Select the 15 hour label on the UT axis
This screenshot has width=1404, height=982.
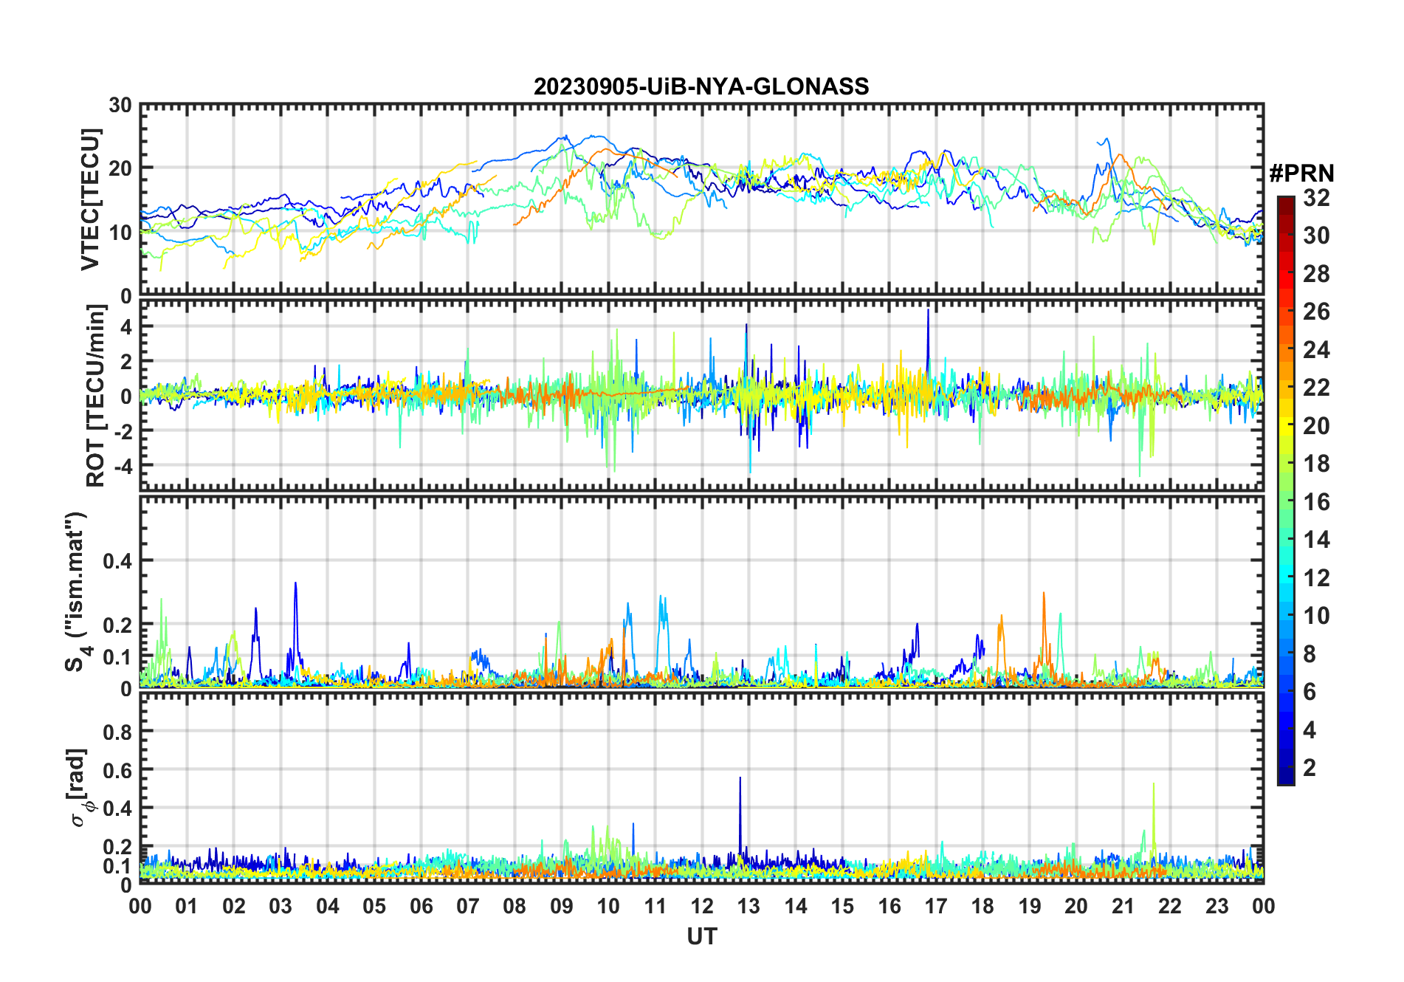click(x=842, y=907)
